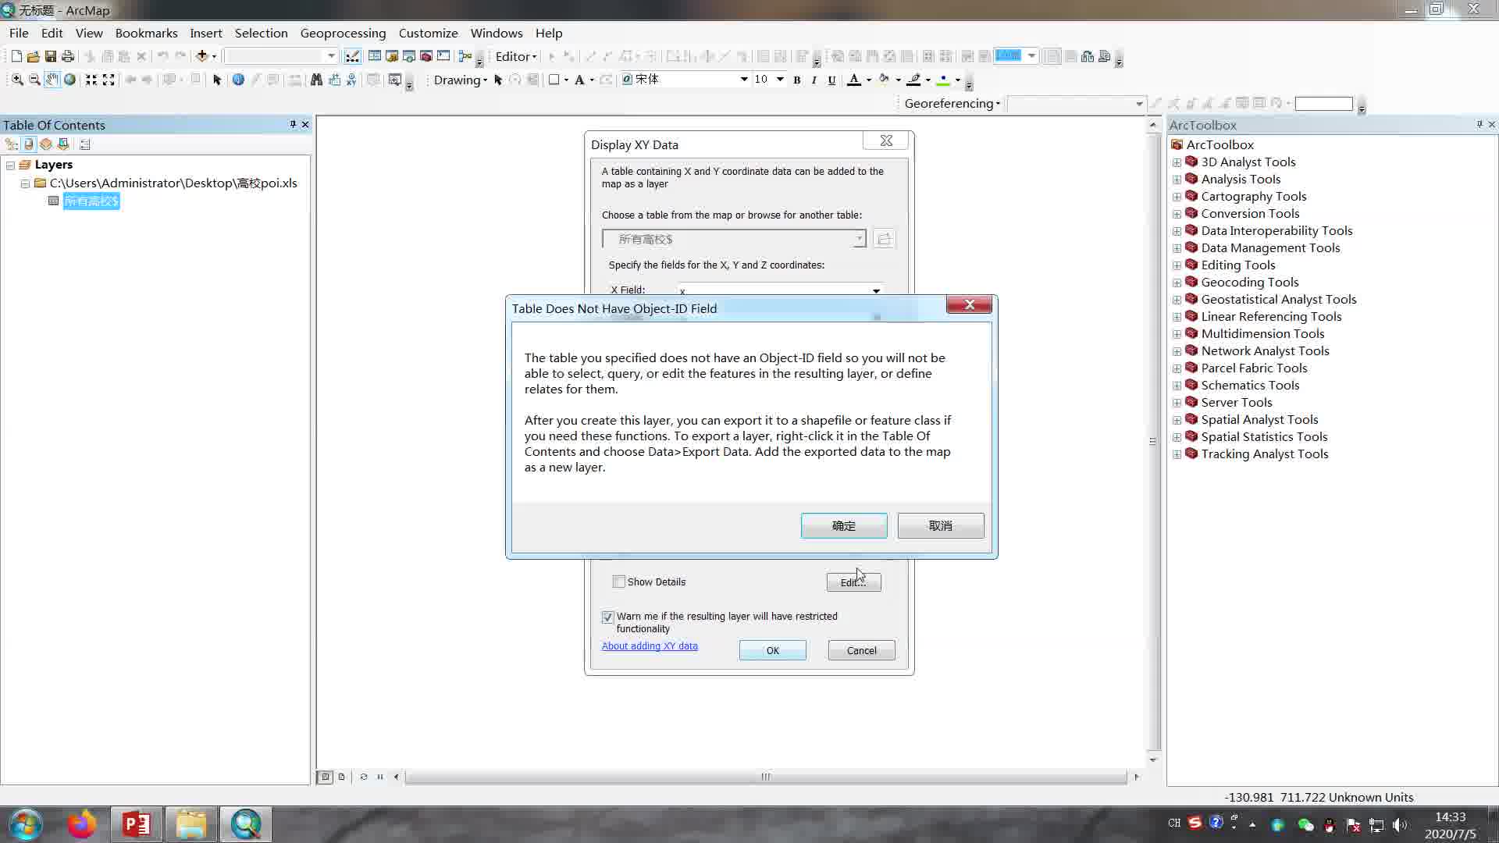Open the Editor dropdown menu
The height and width of the screenshot is (843, 1499).
click(516, 56)
